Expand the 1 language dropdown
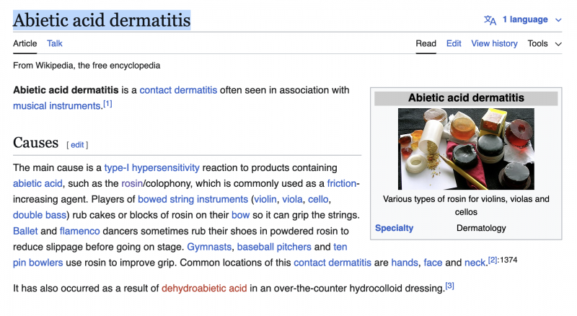 (x=529, y=19)
